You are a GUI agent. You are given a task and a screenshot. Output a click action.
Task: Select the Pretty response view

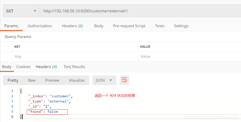(13, 80)
